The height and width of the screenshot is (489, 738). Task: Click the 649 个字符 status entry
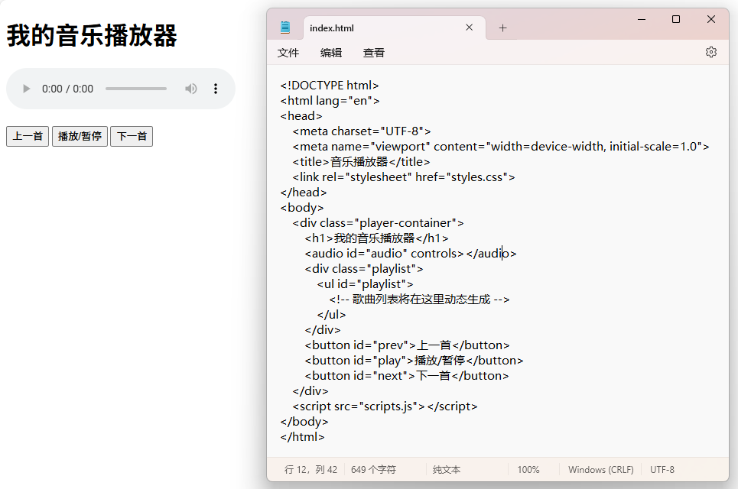click(373, 470)
